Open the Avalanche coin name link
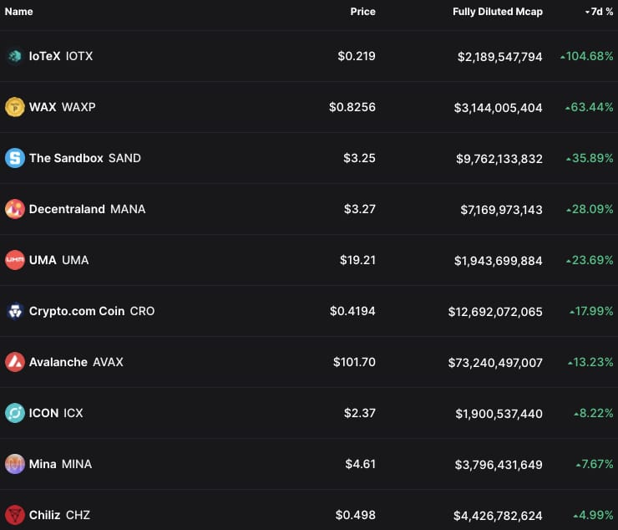Screen dimensions: 618x530 tap(58, 362)
